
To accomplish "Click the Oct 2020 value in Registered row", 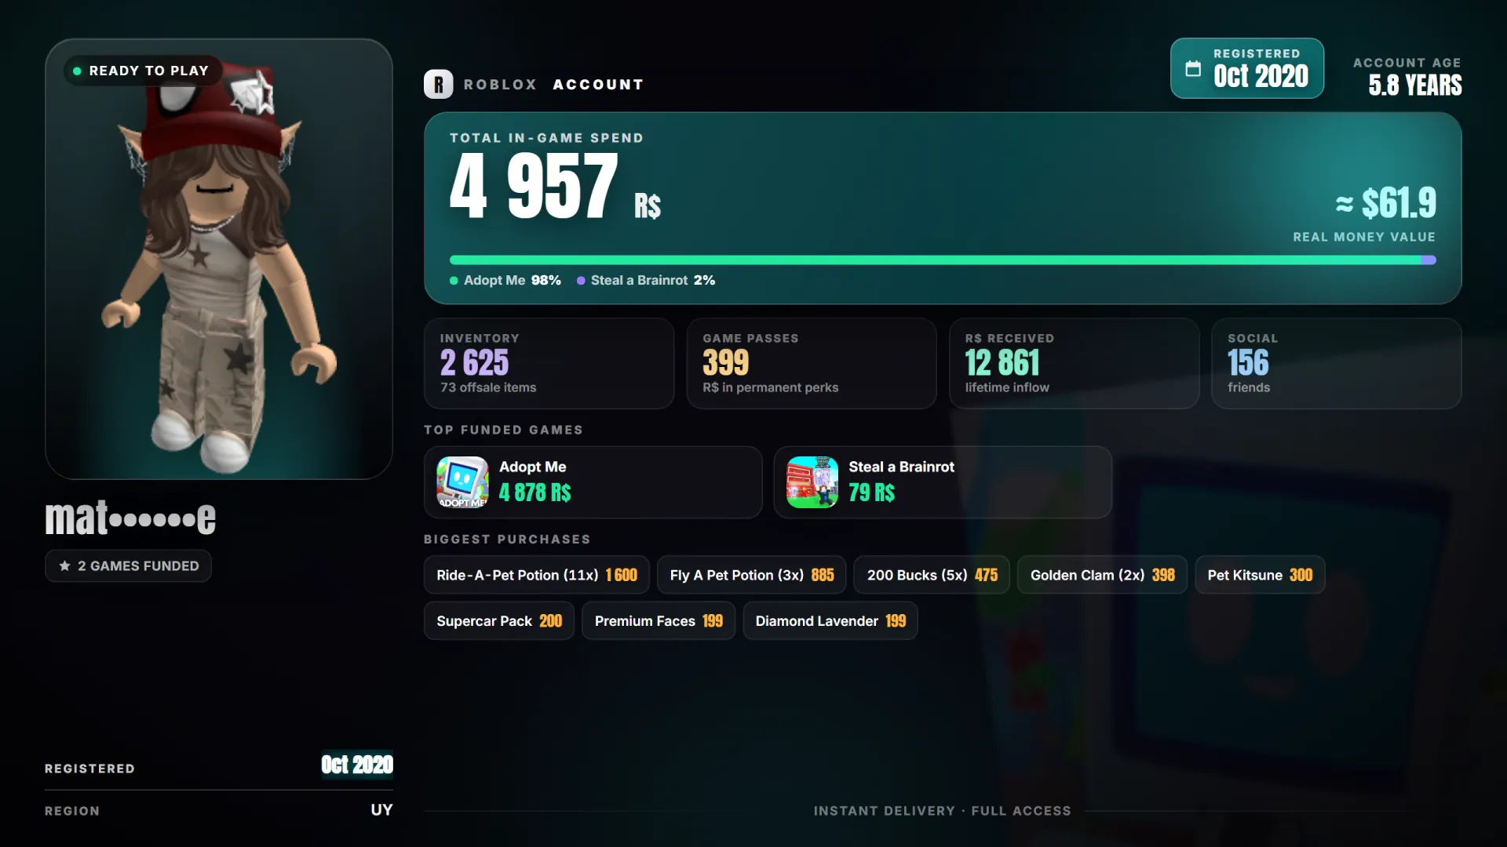I will (357, 765).
